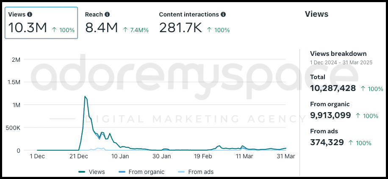Click the 10 Jan axis date label
The image size is (388, 179).
119,157
